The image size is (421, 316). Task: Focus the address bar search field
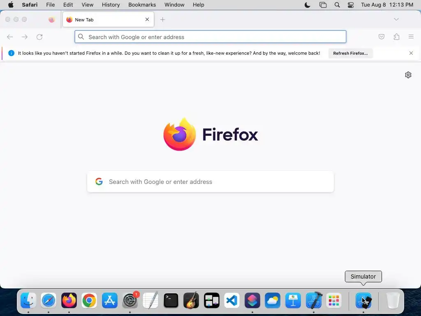[210, 37]
